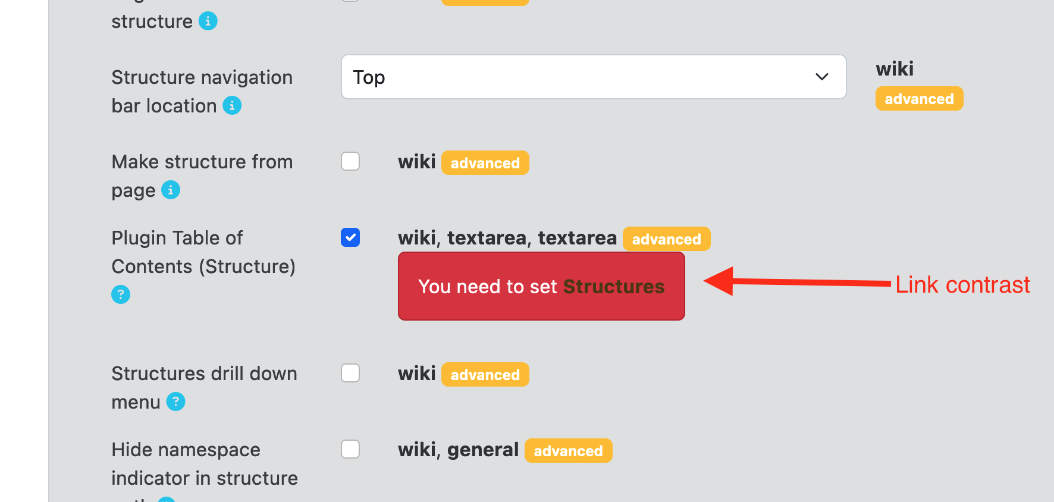Click advanced badge after wiki, textarea, textarea
The image size is (1054, 502).
click(666, 239)
